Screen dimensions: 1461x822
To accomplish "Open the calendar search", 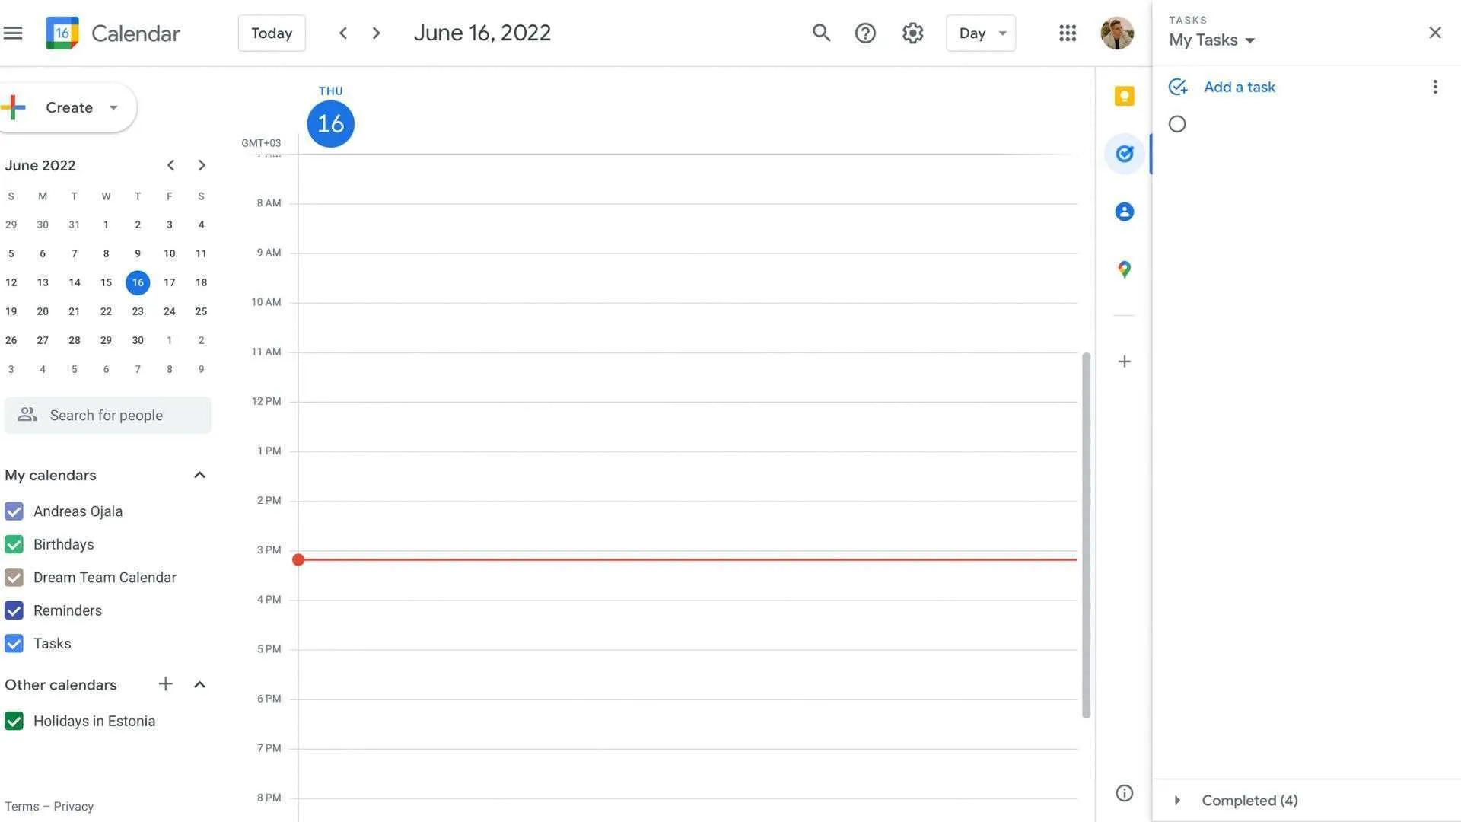I will point(821,33).
